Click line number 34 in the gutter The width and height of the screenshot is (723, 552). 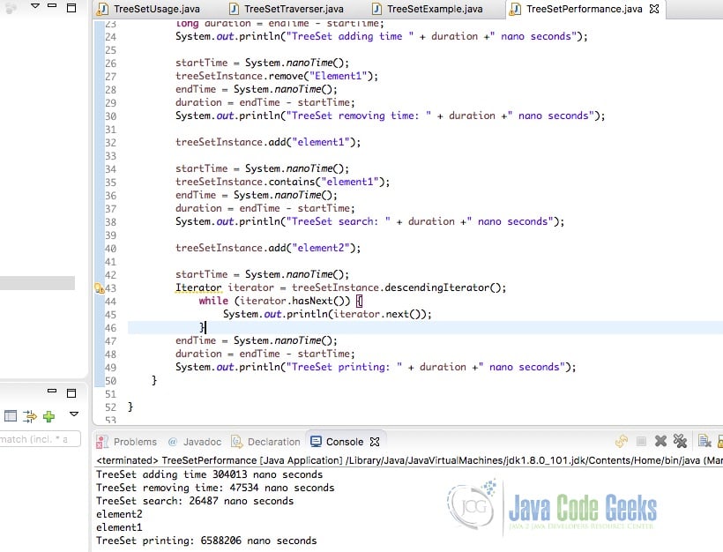pos(111,169)
